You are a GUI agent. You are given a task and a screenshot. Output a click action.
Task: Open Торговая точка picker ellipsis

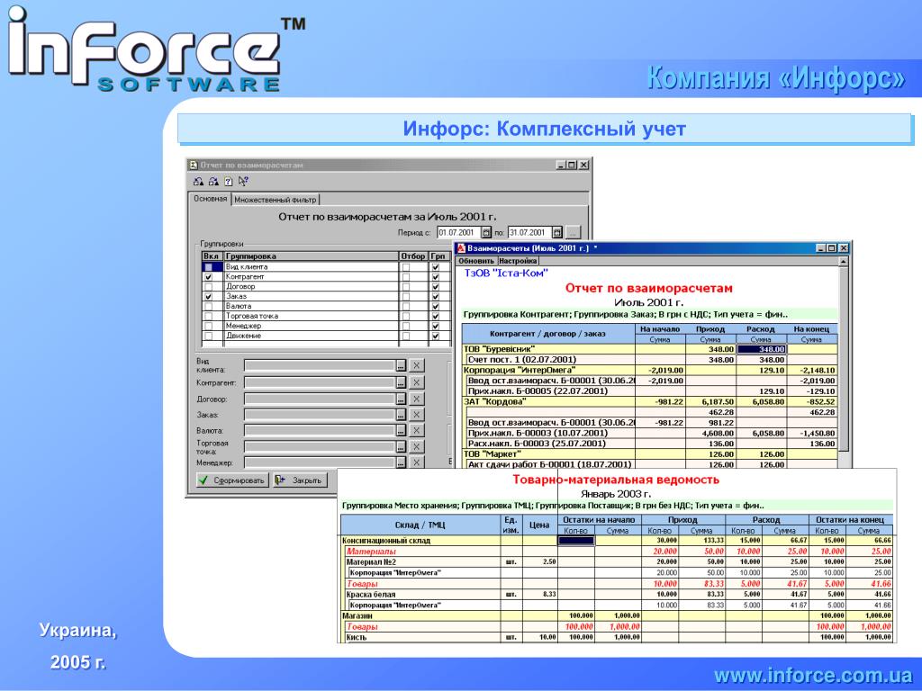coord(401,447)
